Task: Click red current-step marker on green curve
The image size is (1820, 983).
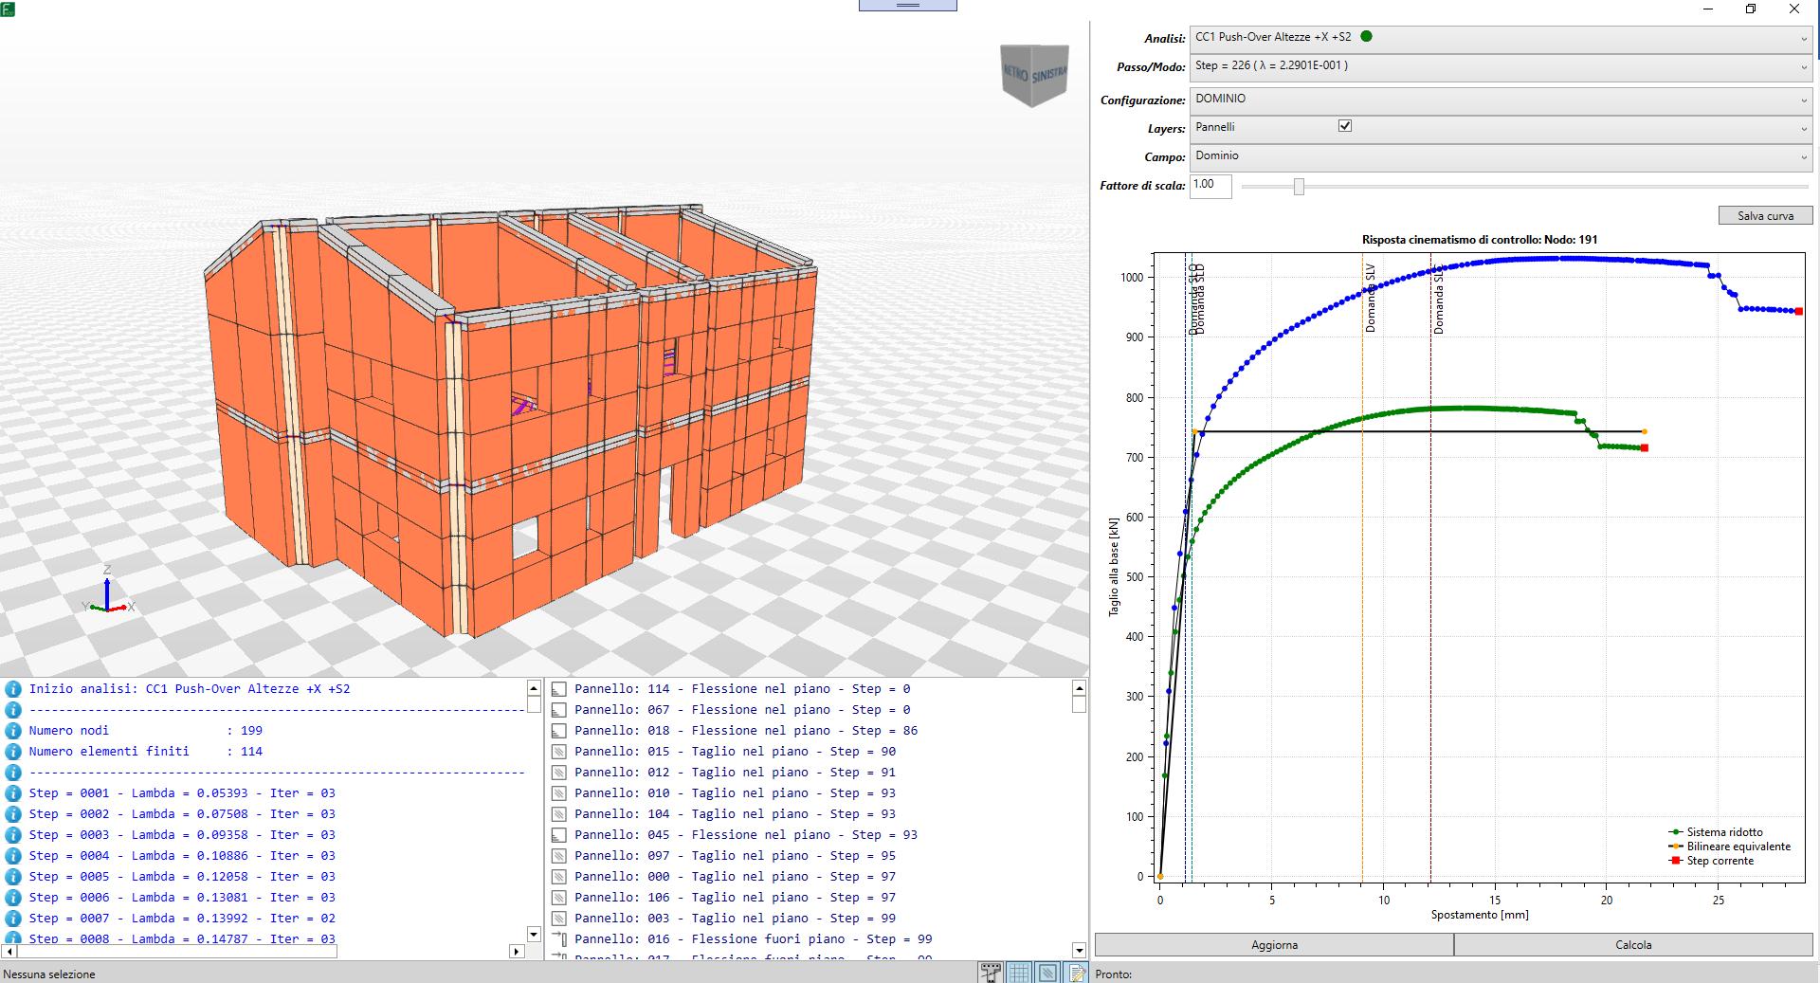Action: [x=1645, y=447]
